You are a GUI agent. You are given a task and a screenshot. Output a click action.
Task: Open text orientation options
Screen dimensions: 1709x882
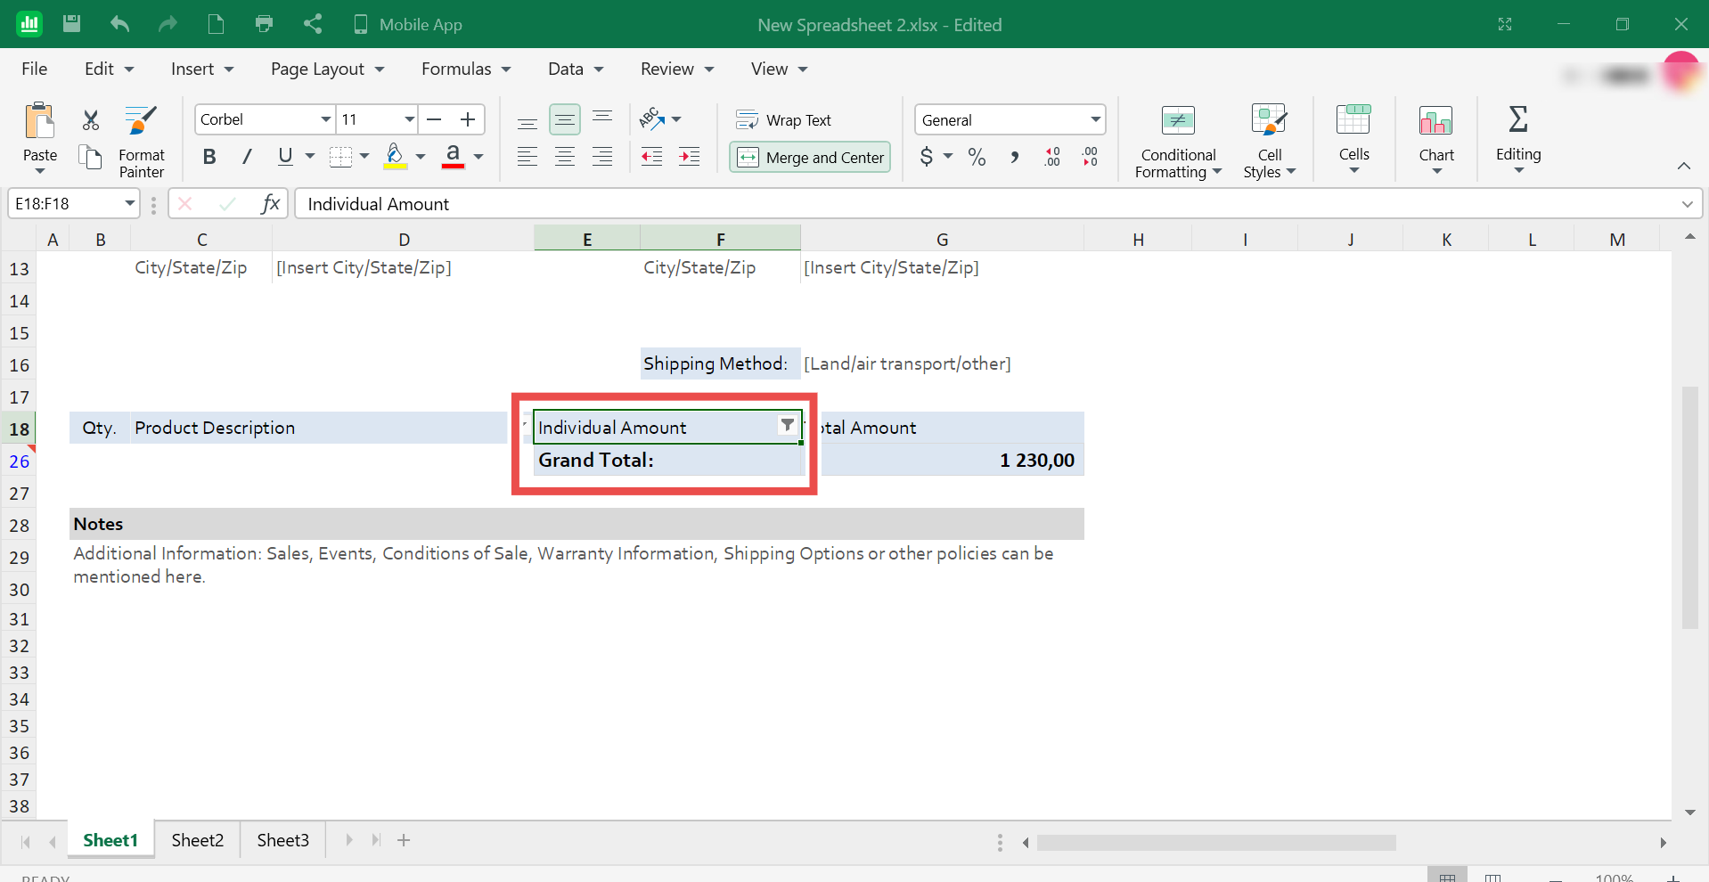(660, 118)
